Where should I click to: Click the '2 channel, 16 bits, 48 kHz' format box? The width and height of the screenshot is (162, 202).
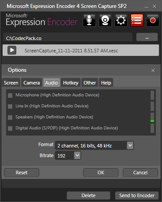coord(94,145)
